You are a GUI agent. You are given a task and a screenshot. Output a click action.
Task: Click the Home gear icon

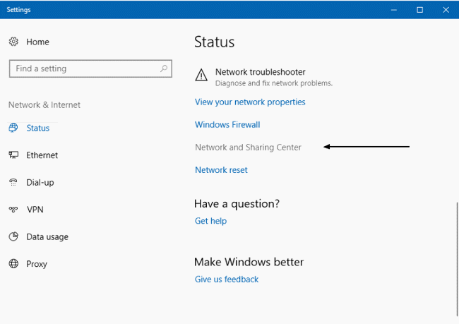(13, 42)
